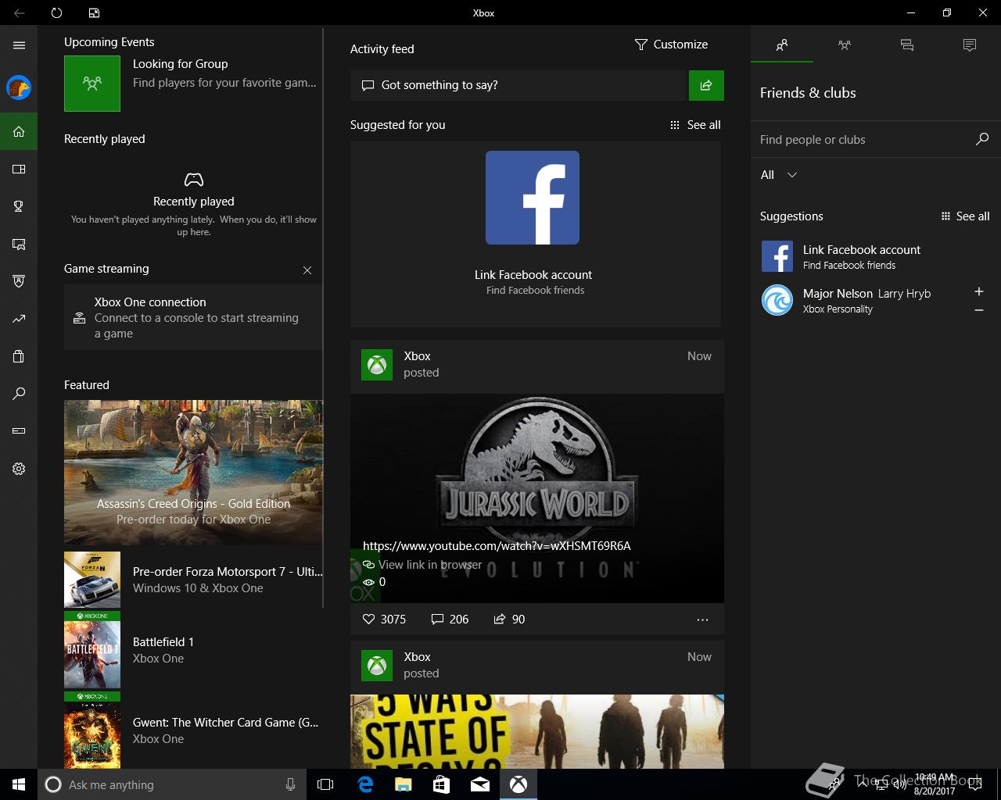Launch Microsoft Edge from taskbar
Viewport: 1001px width, 800px height.
pyautogui.click(x=365, y=784)
